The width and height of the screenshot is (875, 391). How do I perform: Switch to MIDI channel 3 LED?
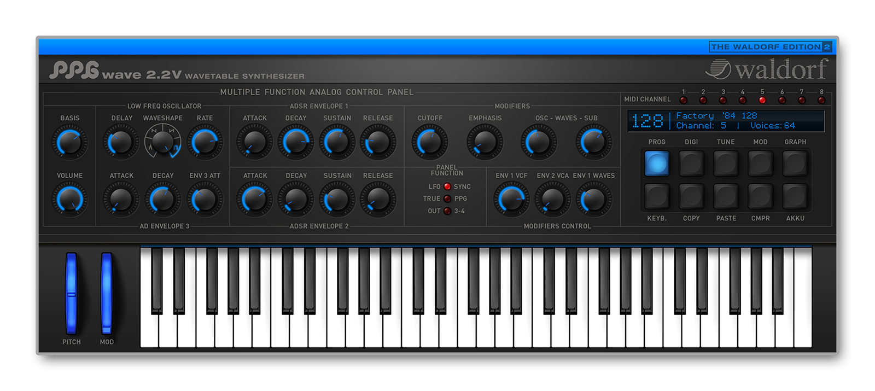tap(723, 100)
